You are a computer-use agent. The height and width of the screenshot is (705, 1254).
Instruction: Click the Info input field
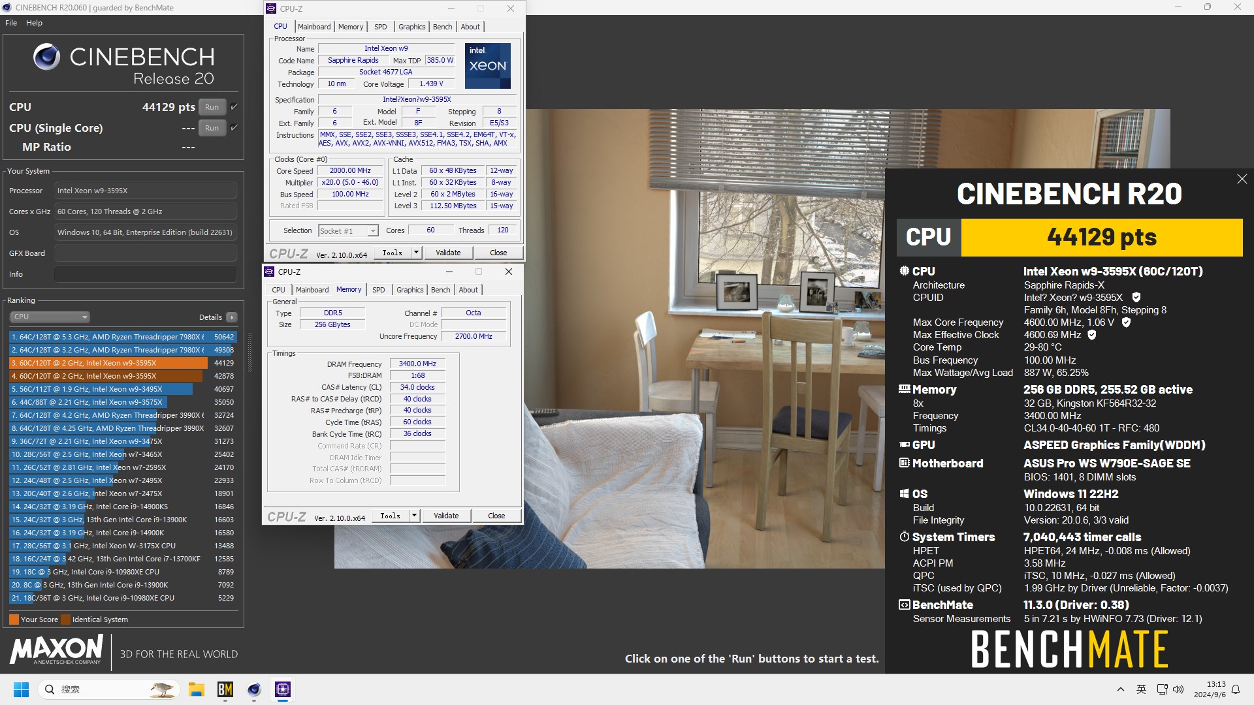[145, 274]
